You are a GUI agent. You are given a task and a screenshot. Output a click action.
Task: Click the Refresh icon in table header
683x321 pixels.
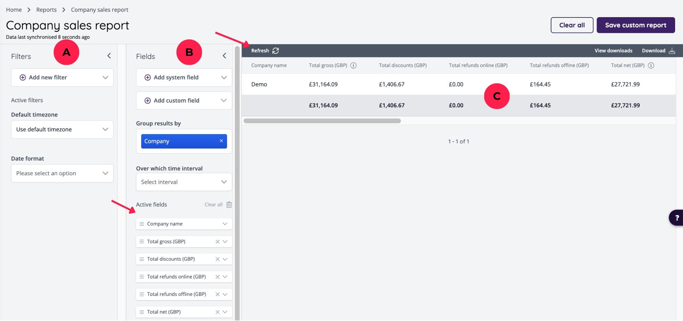[276, 51]
